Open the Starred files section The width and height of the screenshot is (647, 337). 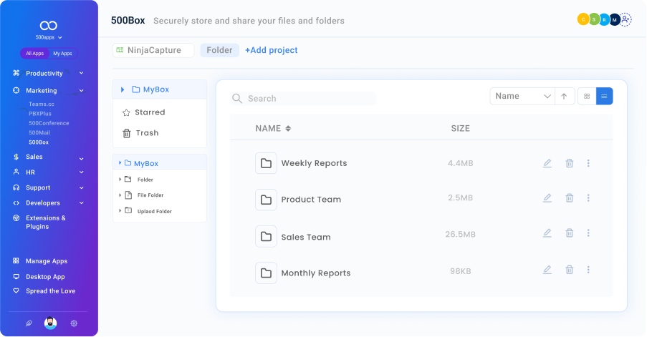coord(149,112)
